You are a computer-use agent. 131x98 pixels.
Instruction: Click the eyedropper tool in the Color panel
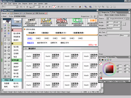(x=101, y=73)
